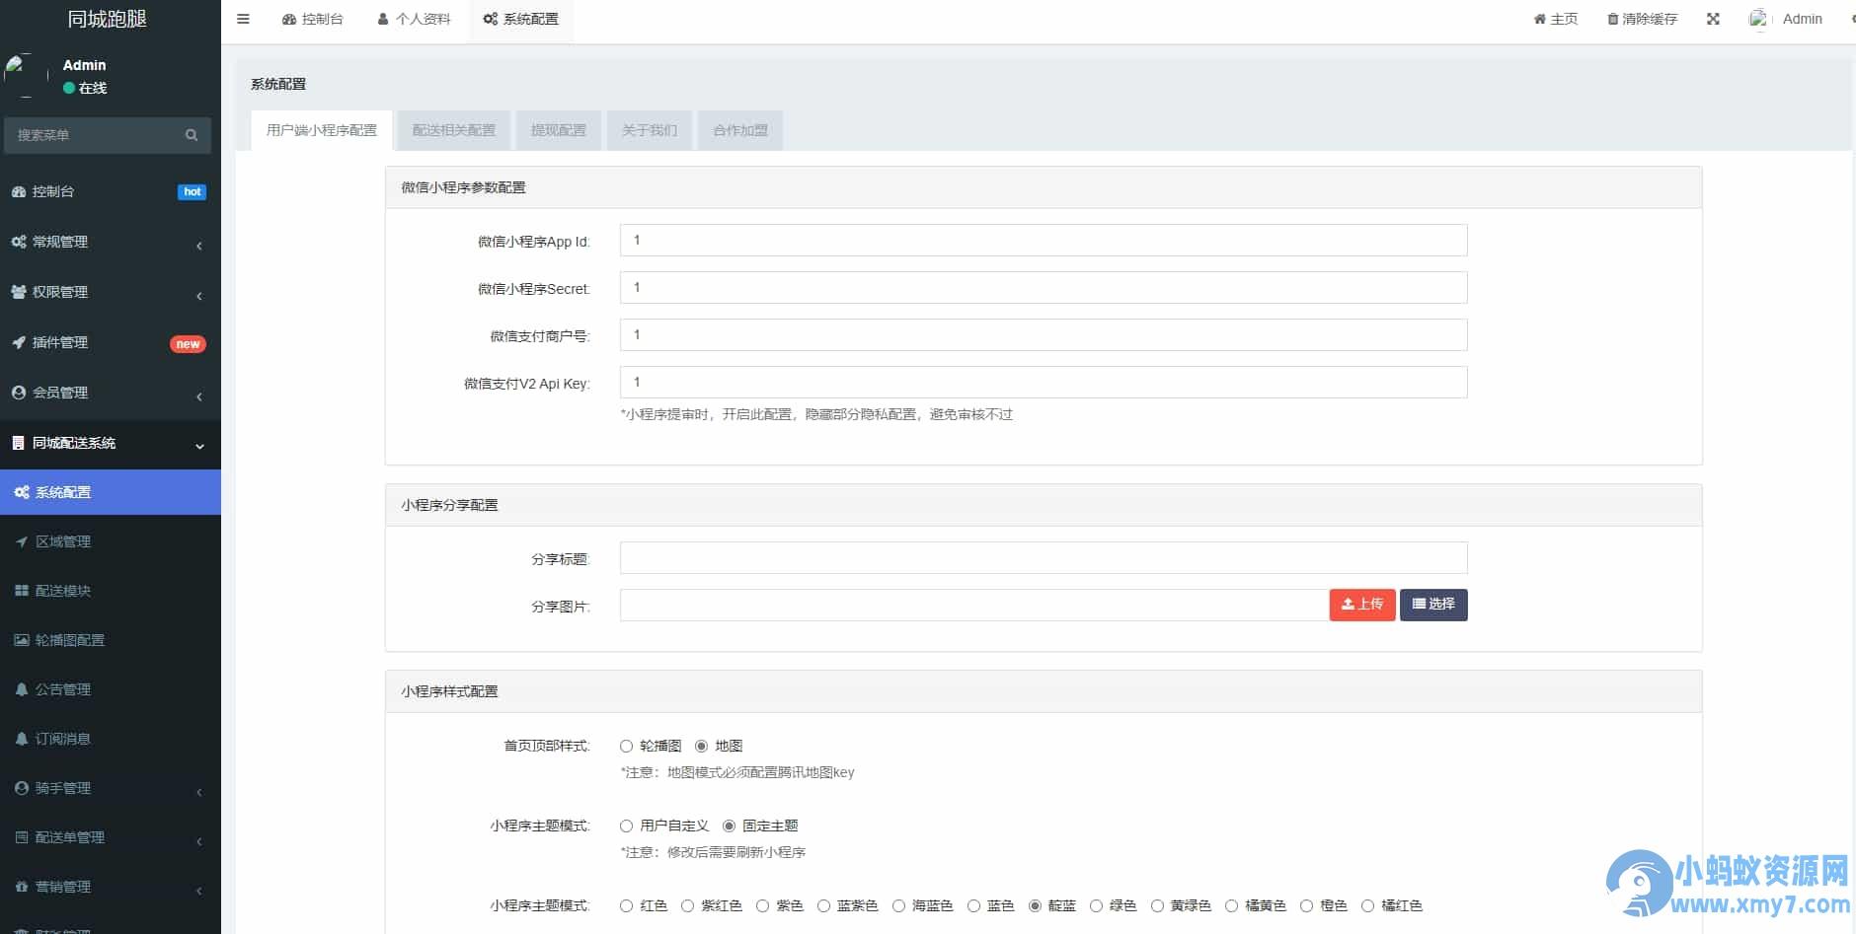This screenshot has width=1856, height=934.
Task: Click the red 上传 upload button
Action: click(1362, 605)
